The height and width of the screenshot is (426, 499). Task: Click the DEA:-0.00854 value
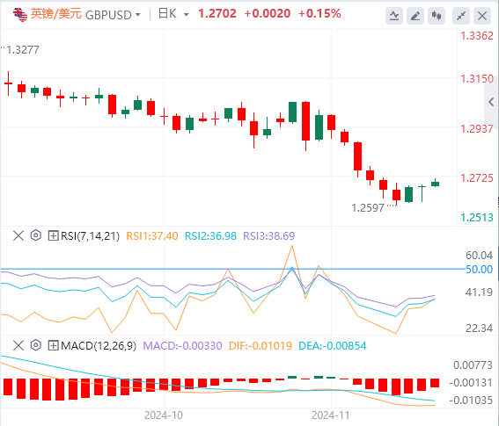333,345
